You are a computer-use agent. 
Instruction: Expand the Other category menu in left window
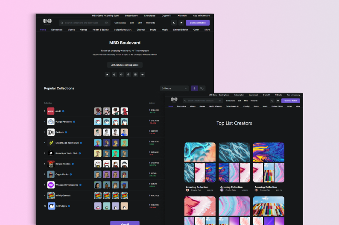[x=196, y=30]
